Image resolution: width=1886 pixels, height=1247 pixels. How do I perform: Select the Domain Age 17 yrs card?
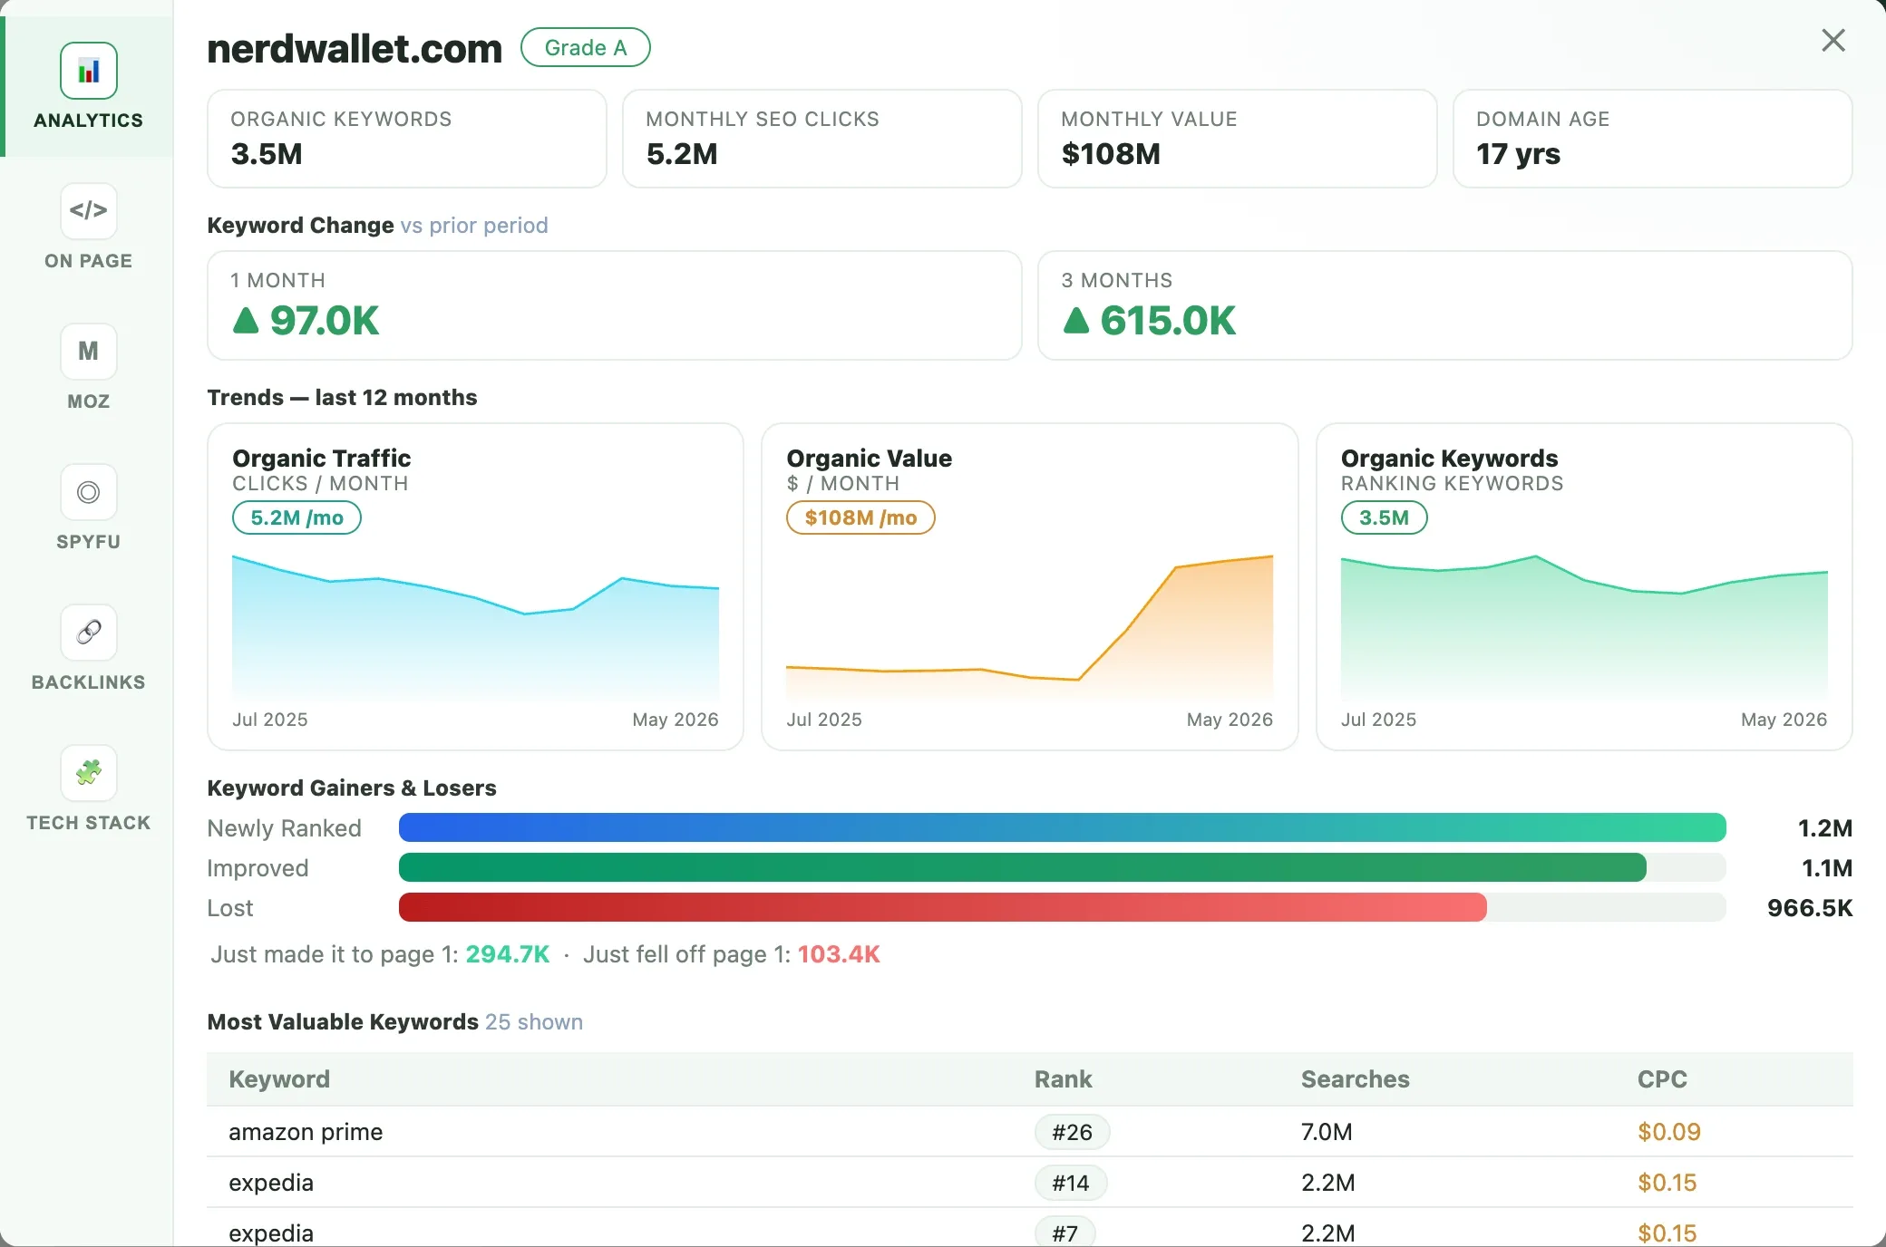pyautogui.click(x=1653, y=139)
